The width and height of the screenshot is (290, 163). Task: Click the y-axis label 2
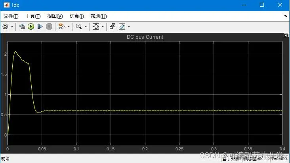(6, 54)
